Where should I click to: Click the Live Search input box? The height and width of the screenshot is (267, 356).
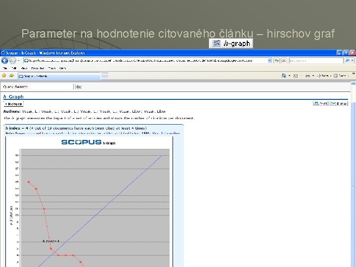point(316,61)
